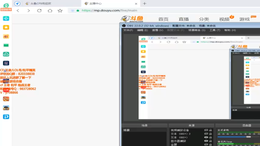Select the 文本 (GDI+) 2 source
The image size is (260, 146).
point(181,134)
